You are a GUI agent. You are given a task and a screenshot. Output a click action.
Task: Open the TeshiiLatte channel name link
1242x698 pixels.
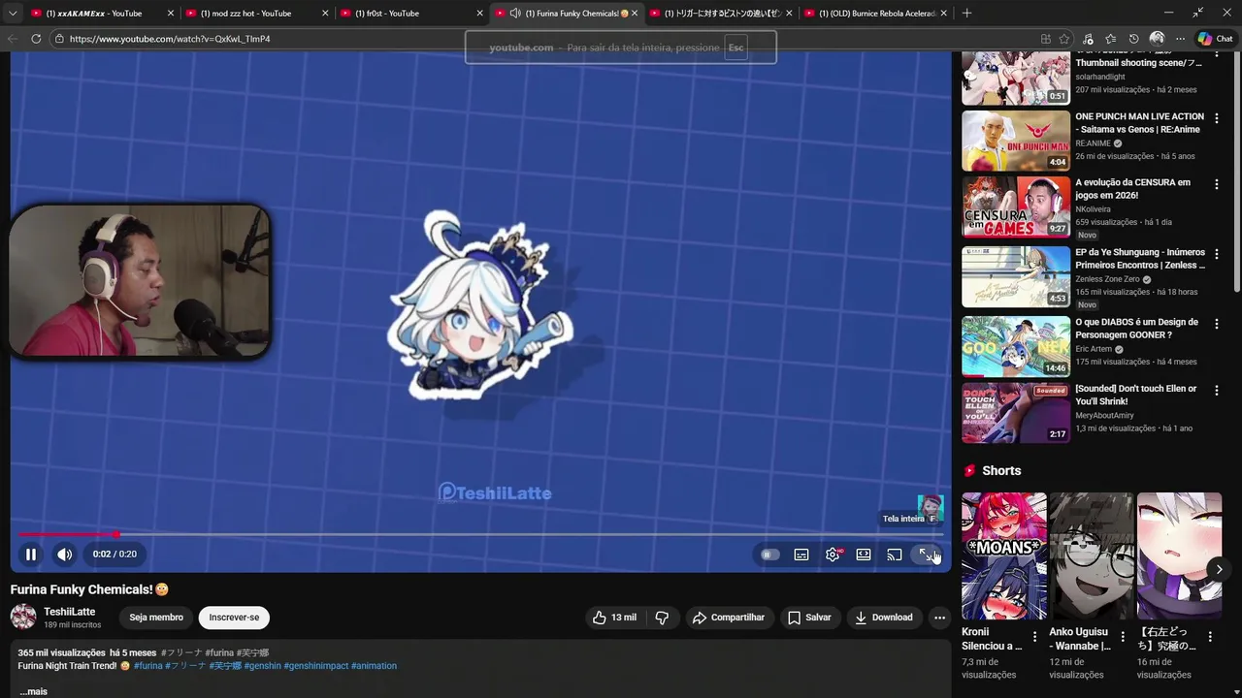(69, 612)
